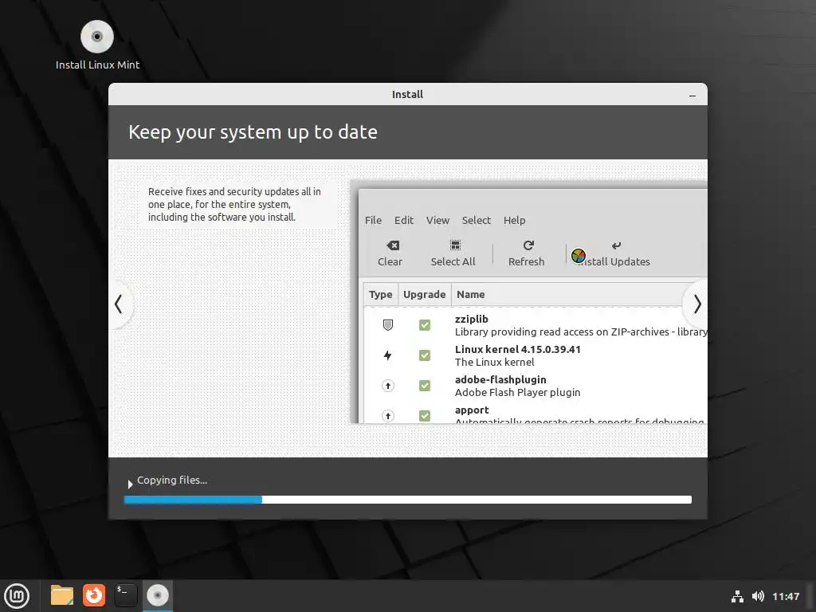Viewport: 816px width, 612px height.
Task: Launch Firefox from the taskbar
Action: 94,595
